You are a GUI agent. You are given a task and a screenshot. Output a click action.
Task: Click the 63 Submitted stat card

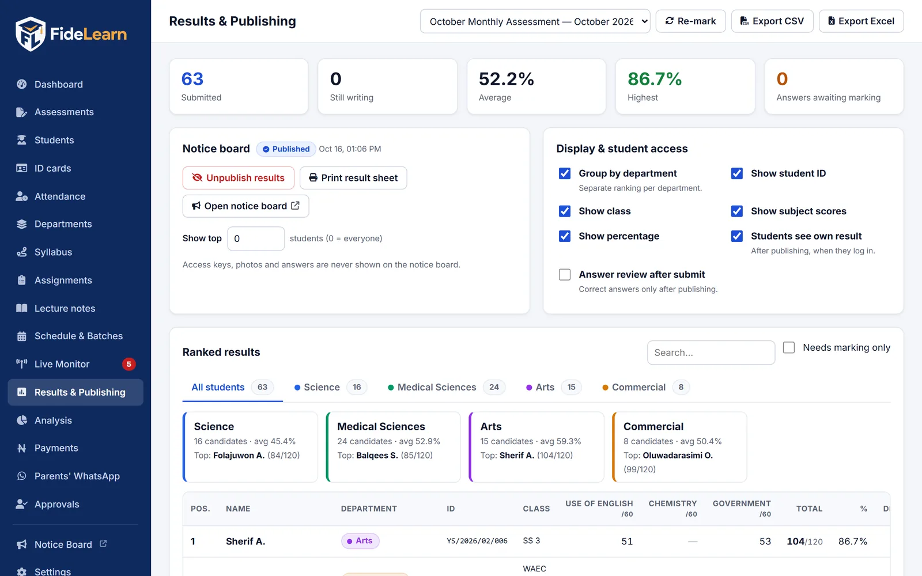(x=239, y=86)
